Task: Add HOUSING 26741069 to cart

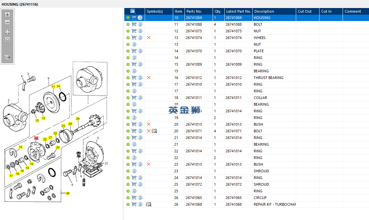Action: coord(134,18)
